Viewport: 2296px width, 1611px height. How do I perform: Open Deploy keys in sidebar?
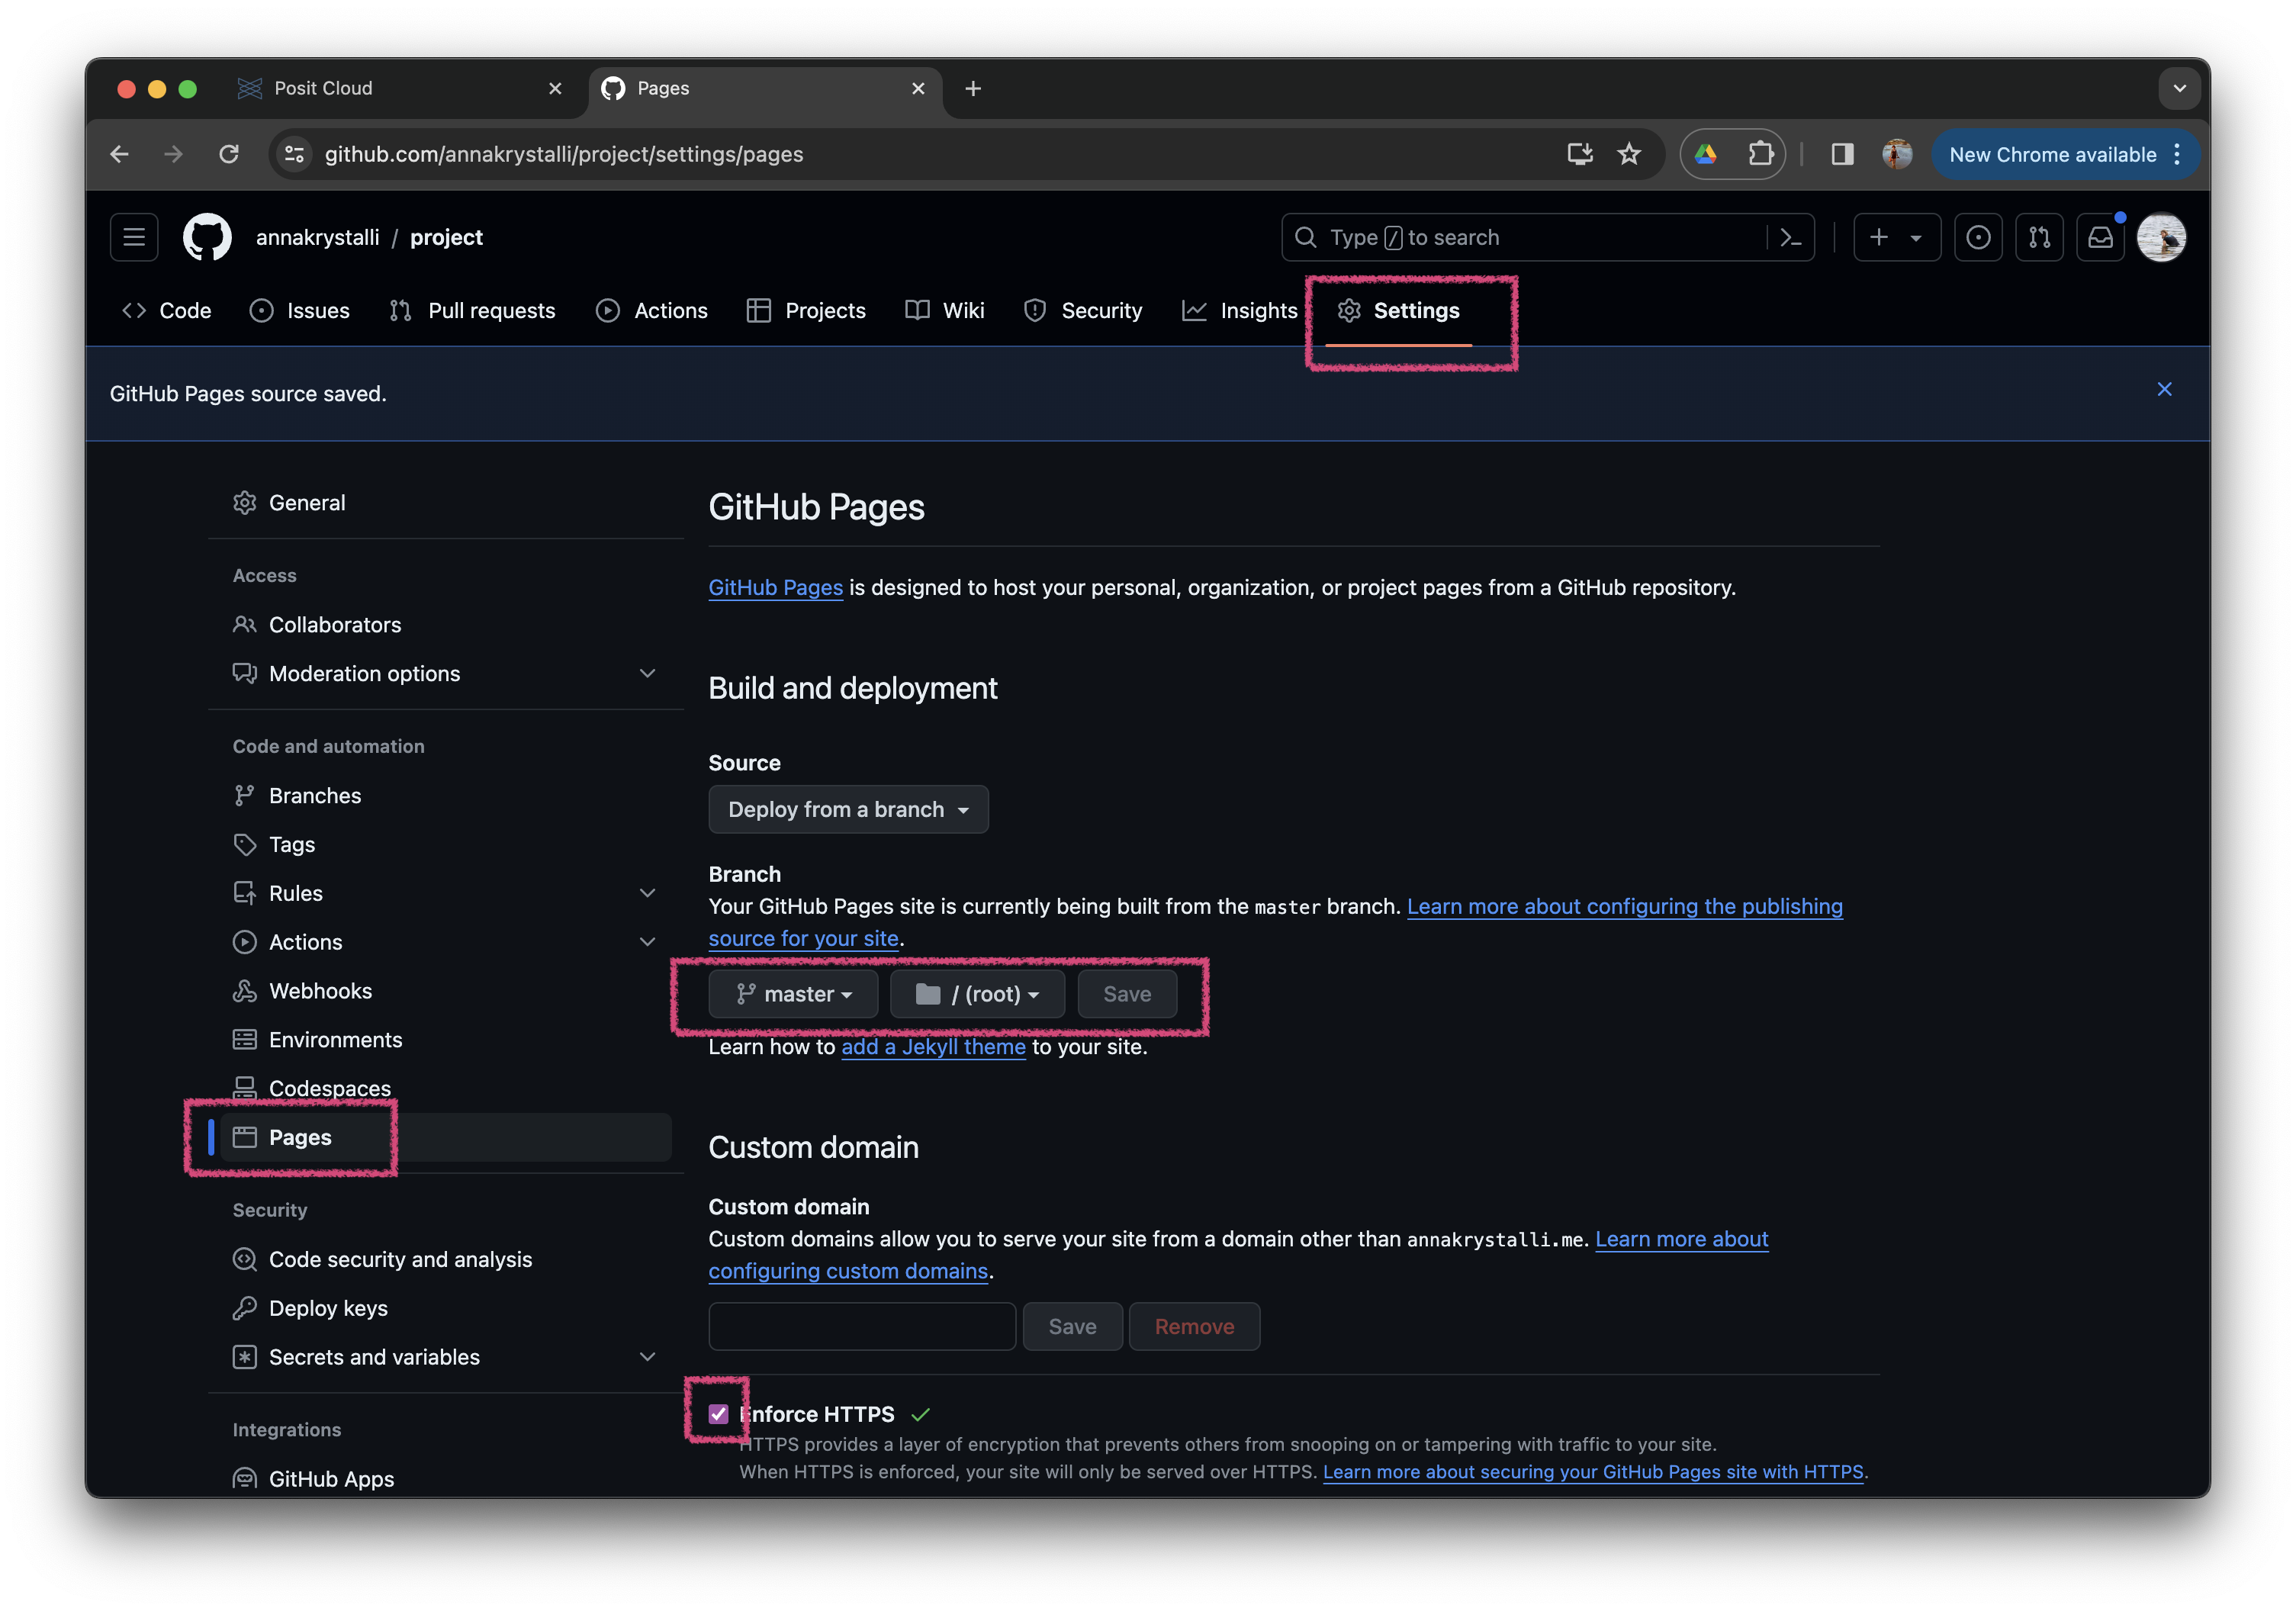(445, 1309)
